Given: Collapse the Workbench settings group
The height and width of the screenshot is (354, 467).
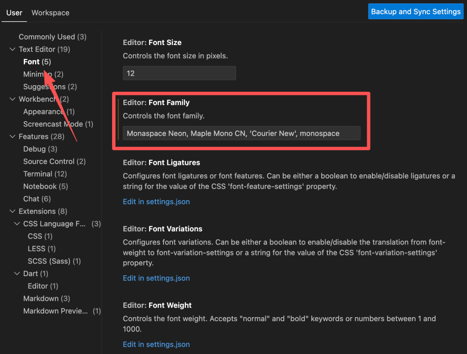Looking at the screenshot, I should (x=13, y=99).
